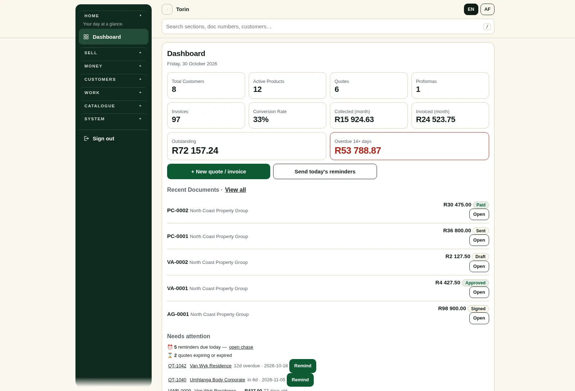Click the Approved status badge
The width and height of the screenshot is (575, 391).
pyautogui.click(x=475, y=283)
